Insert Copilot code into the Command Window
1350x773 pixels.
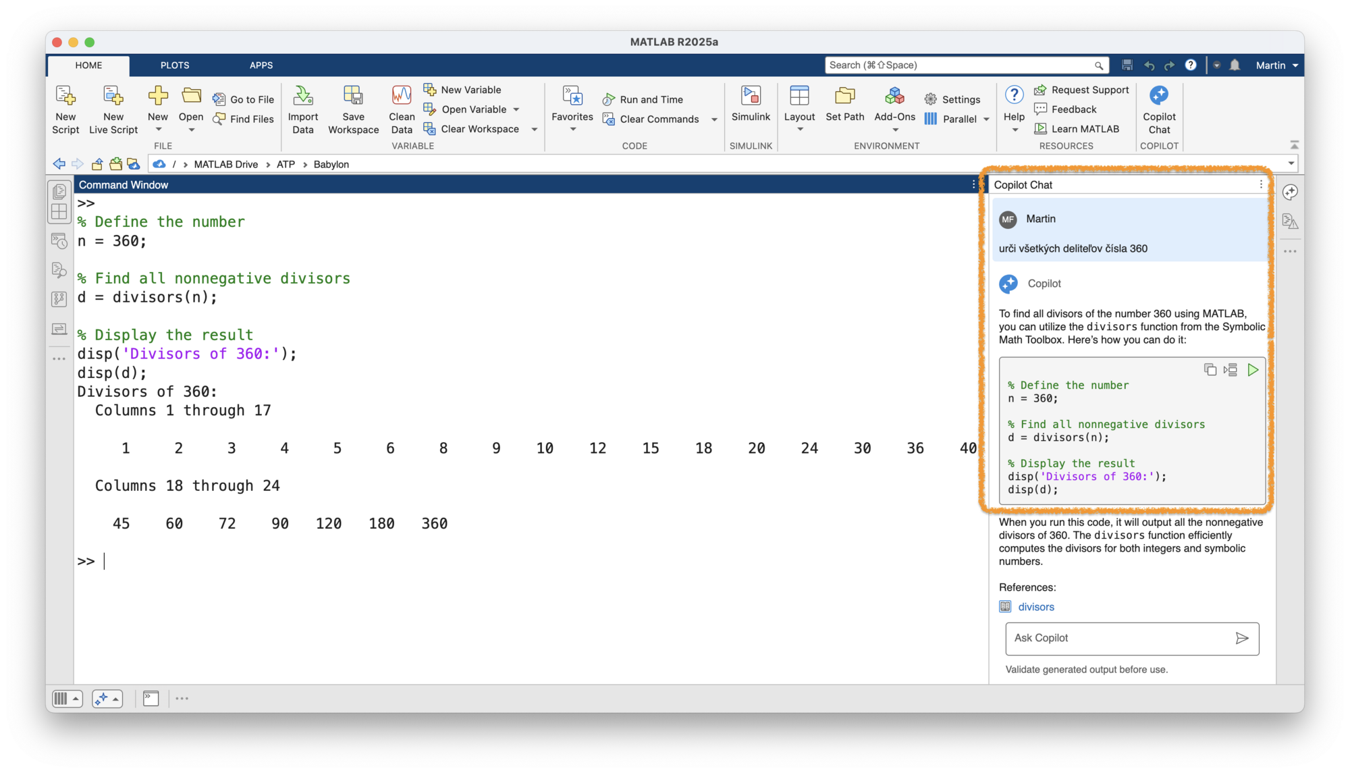1231,370
